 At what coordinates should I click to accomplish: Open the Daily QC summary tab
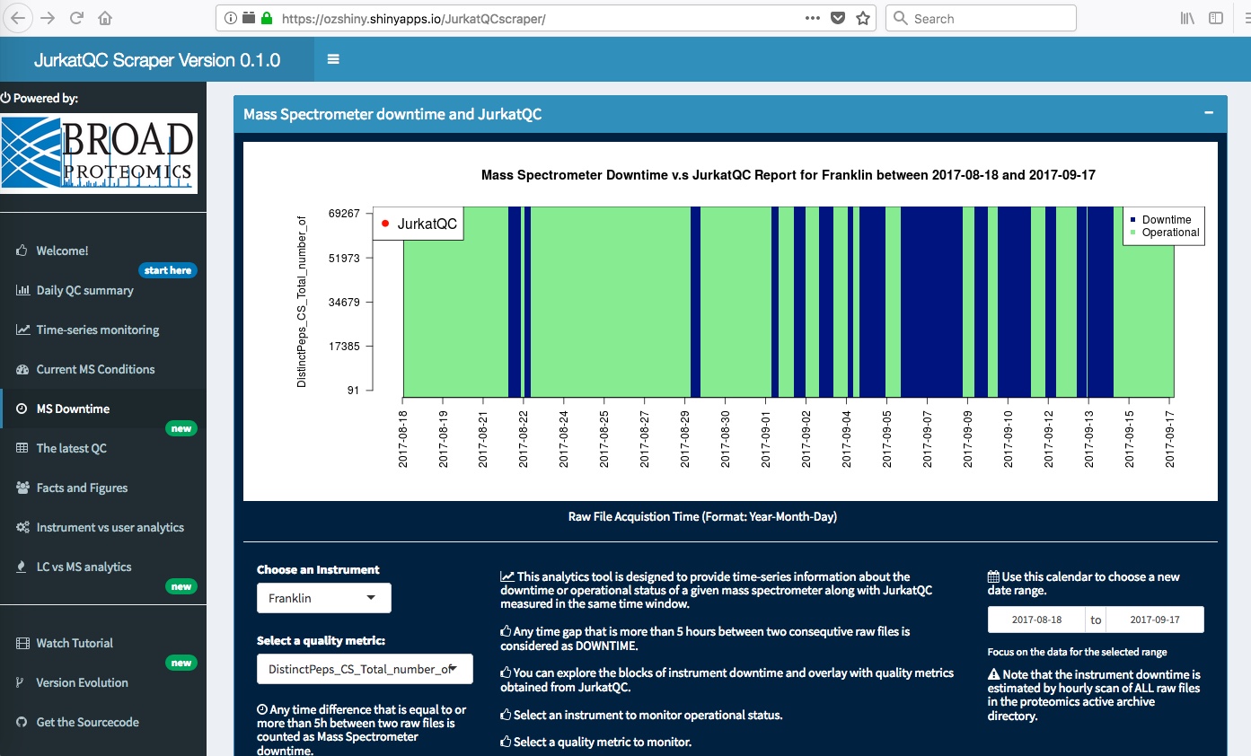pyautogui.click(x=84, y=290)
